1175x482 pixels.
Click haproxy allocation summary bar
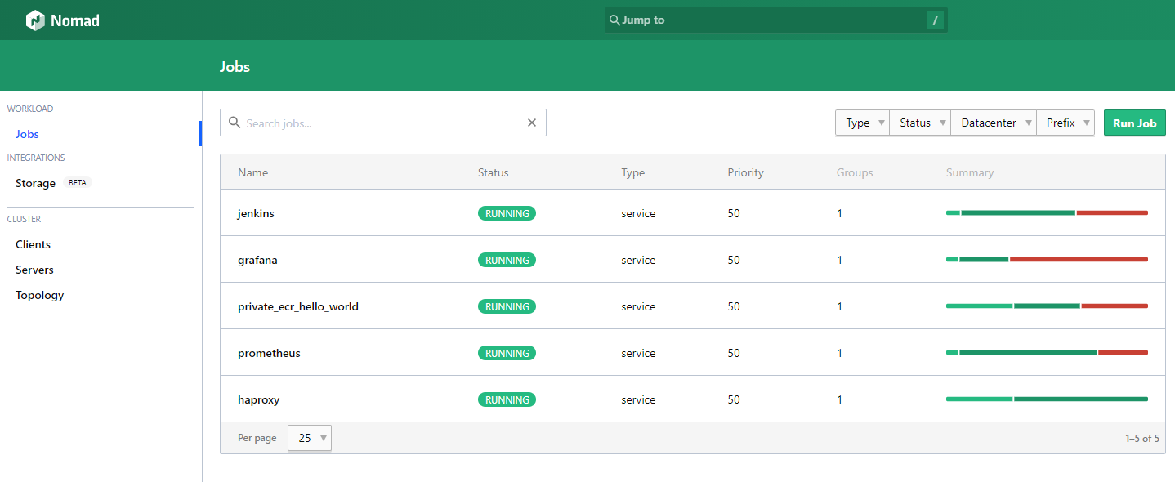(x=1047, y=399)
